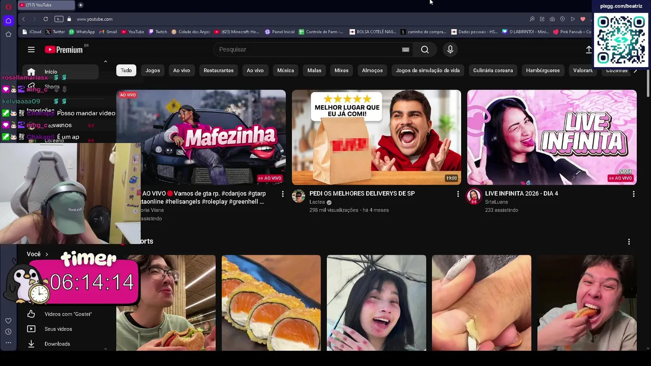Open the LIVE INFINITA thumbnail
This screenshot has width=651, height=366.
click(552, 137)
